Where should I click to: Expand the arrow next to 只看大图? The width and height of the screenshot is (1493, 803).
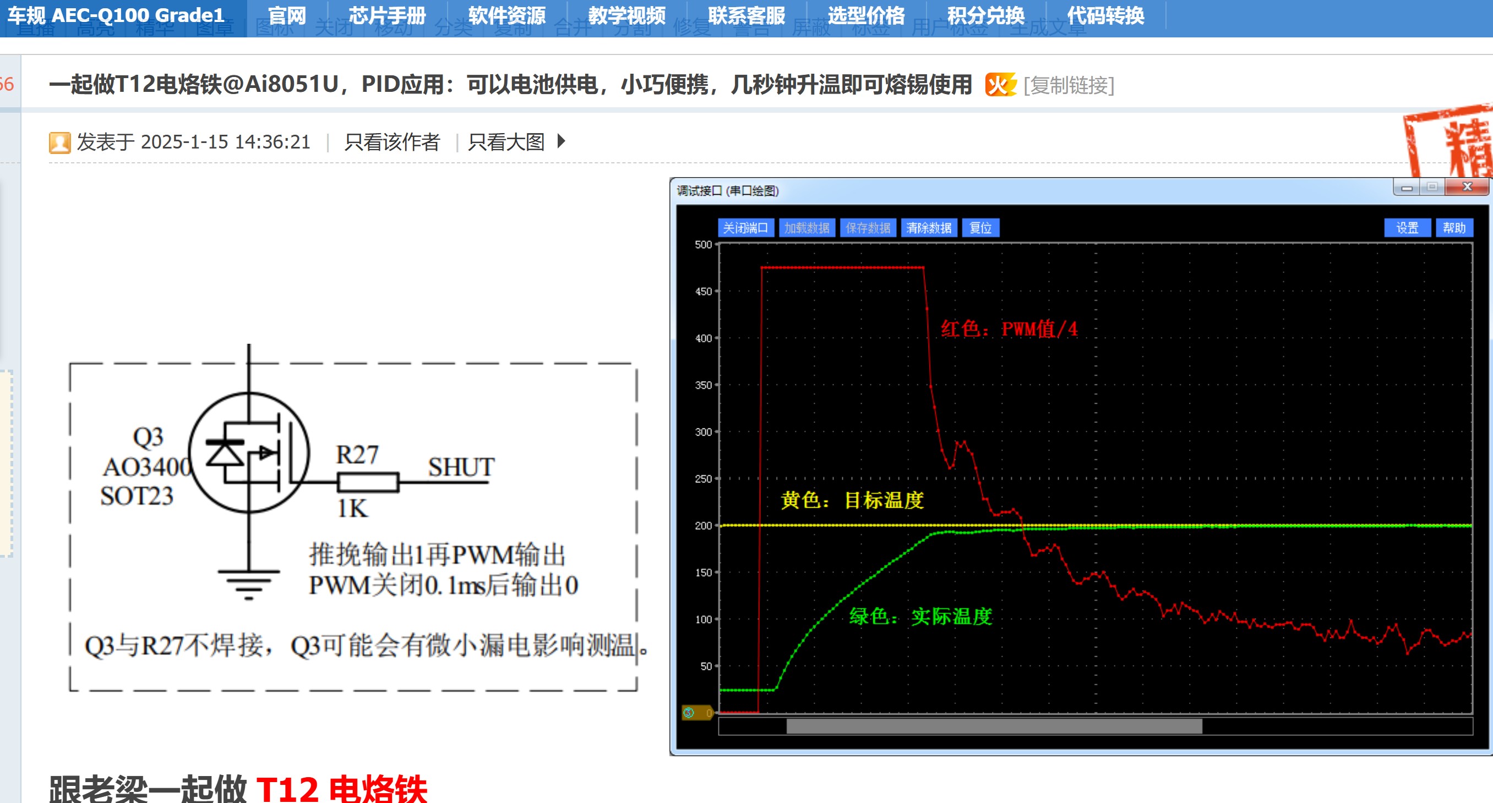coord(560,141)
